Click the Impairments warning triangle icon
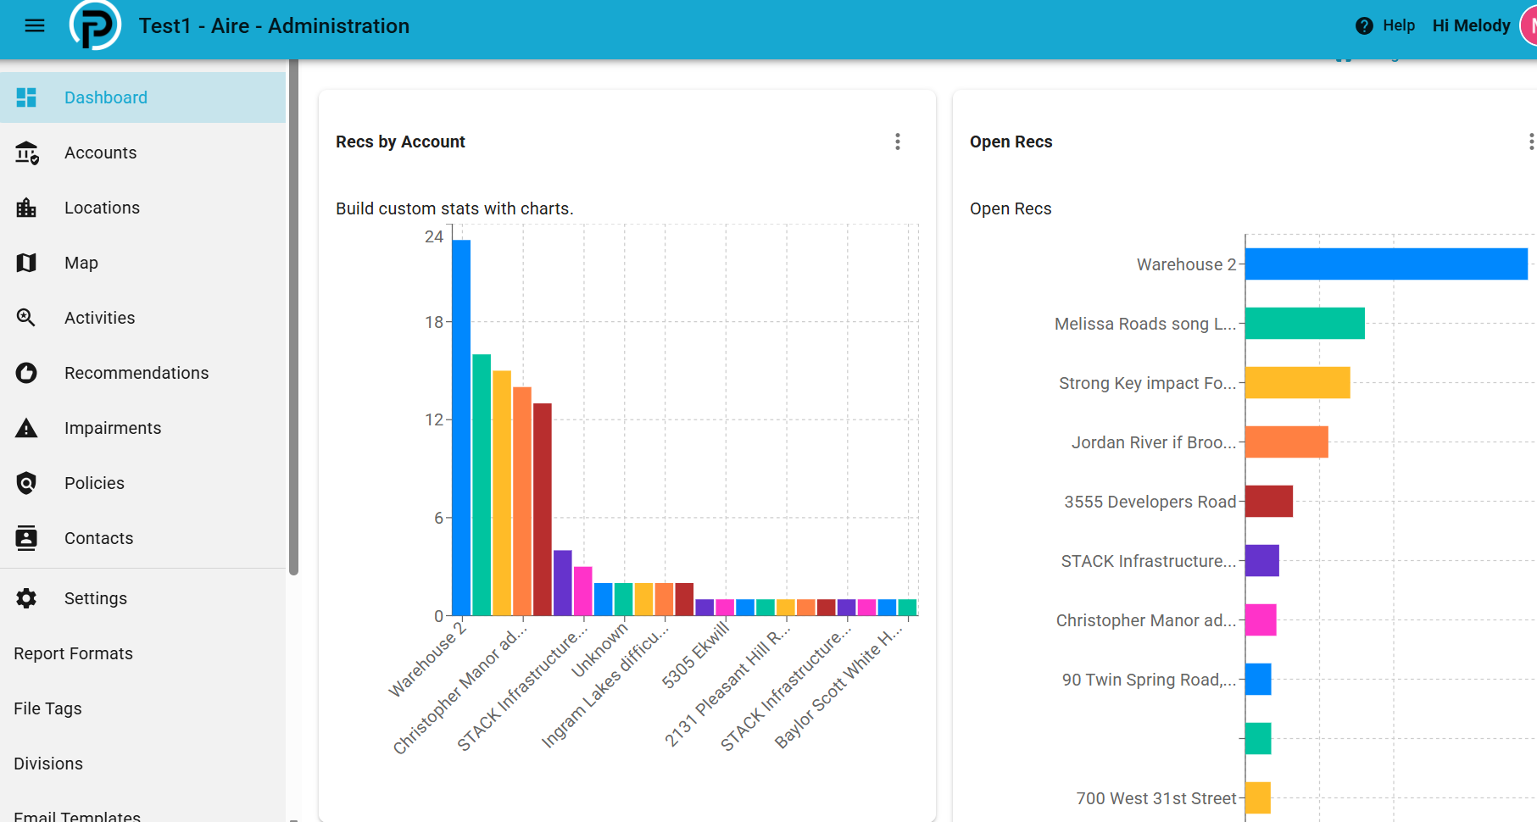The width and height of the screenshot is (1537, 822). tap(26, 428)
